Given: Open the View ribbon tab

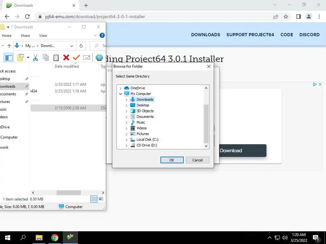Looking at the screenshot, I should [x=43, y=36].
